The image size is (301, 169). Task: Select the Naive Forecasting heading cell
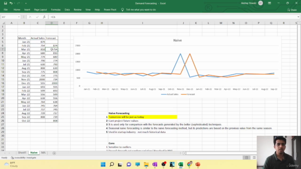(143, 113)
